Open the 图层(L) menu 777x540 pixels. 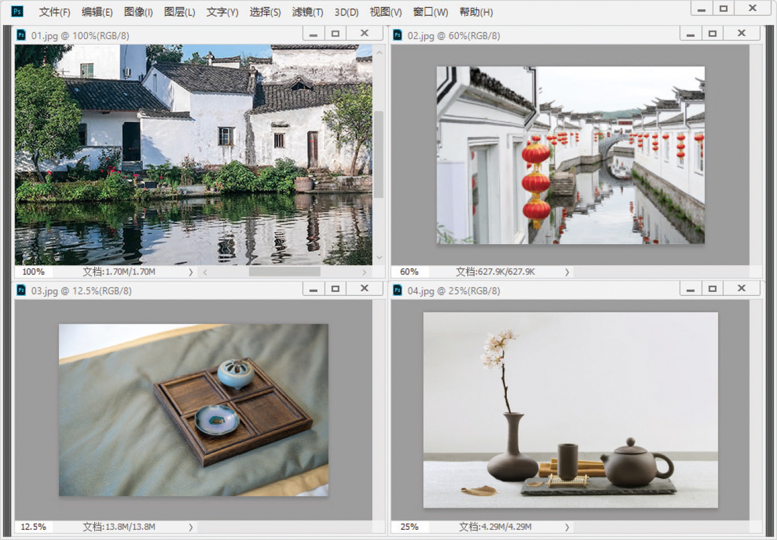coord(179,12)
